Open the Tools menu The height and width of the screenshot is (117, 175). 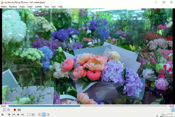coord(47,7)
